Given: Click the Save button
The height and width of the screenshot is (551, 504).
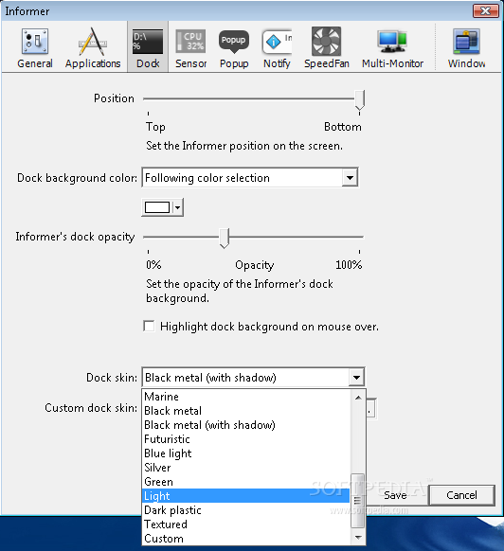Looking at the screenshot, I should pos(395,495).
